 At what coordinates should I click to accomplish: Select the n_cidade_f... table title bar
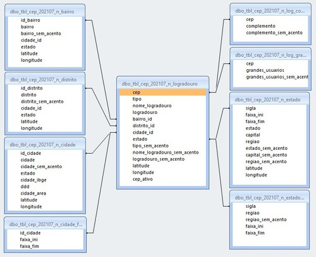point(46,224)
